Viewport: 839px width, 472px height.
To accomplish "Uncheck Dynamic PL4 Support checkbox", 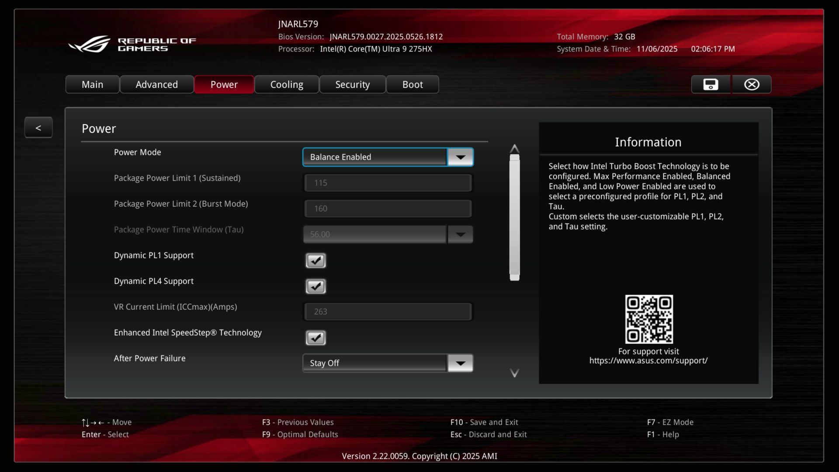I will coord(315,286).
